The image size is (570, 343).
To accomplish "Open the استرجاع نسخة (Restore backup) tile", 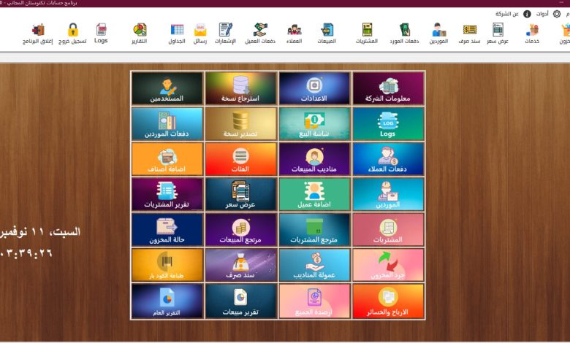I will [241, 88].
